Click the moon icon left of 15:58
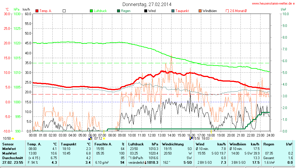The height and width of the screenshot is (168, 296). (x=191, y=138)
